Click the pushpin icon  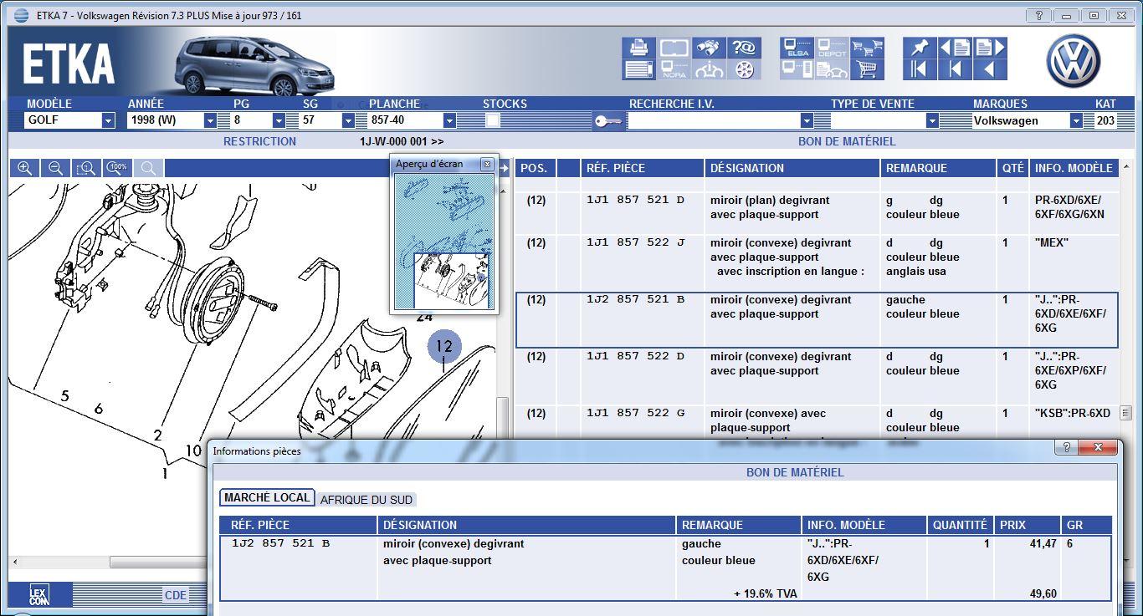920,48
